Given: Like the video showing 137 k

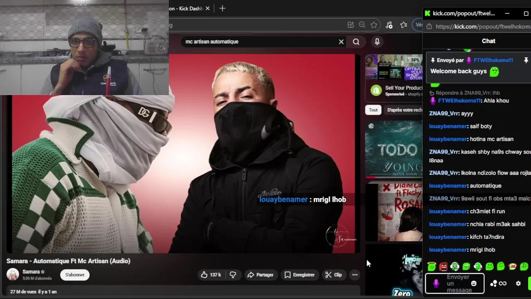Looking at the screenshot, I should pos(211,274).
